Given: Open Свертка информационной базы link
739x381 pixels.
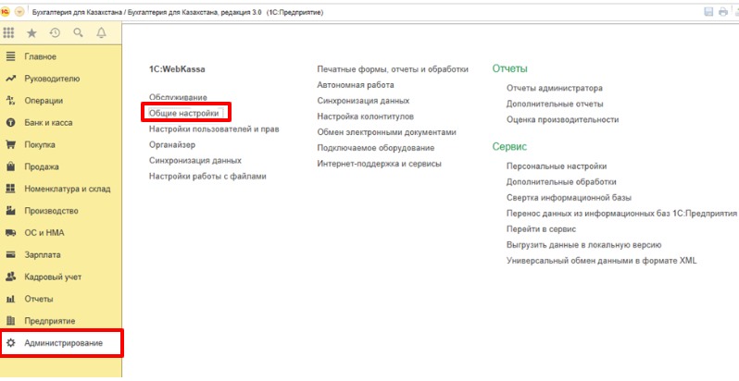Looking at the screenshot, I should [x=569, y=198].
